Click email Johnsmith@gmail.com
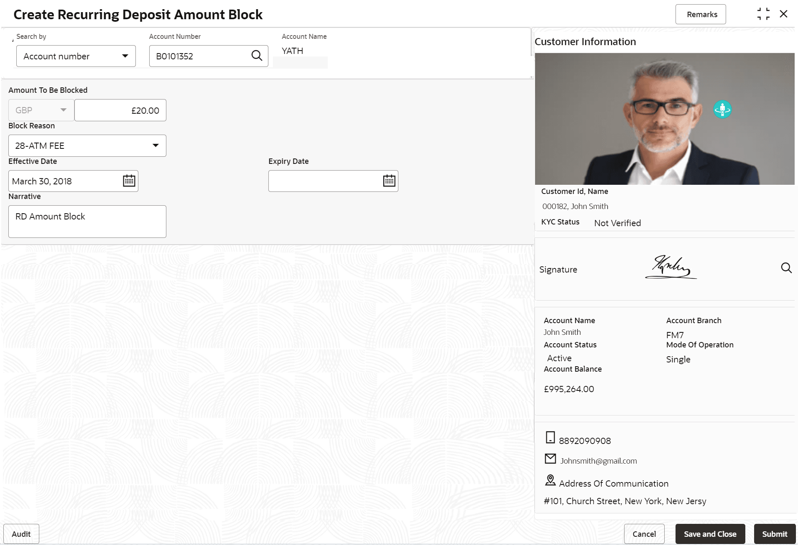Screen dimensions: 798x546 pyautogui.click(x=599, y=461)
